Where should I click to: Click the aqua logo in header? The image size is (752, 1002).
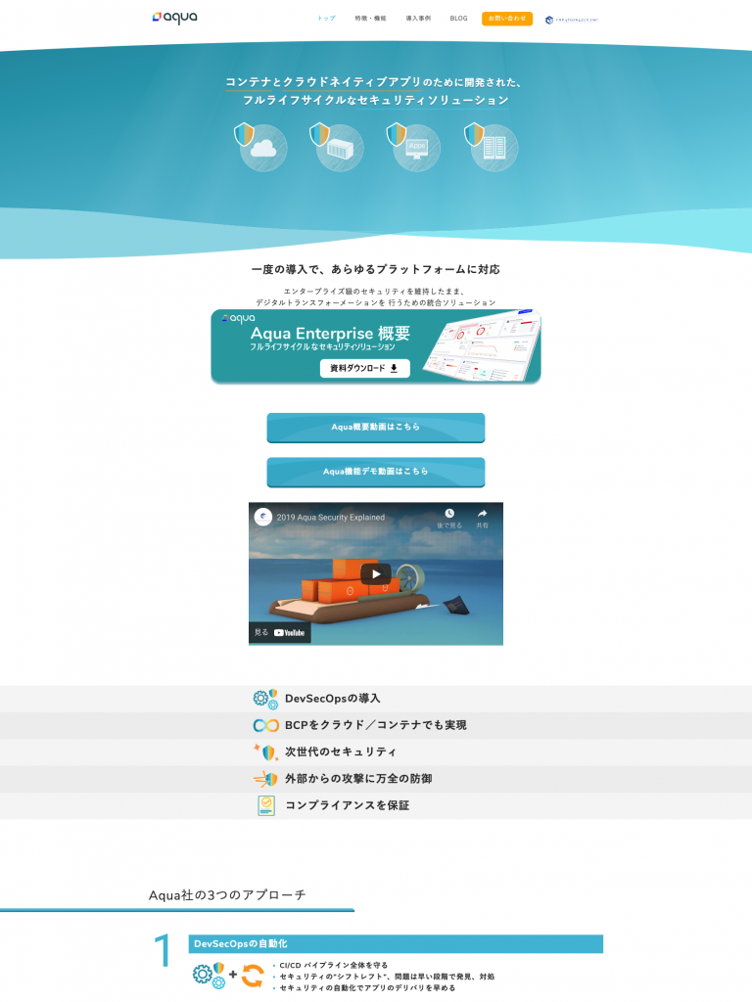coord(174,18)
